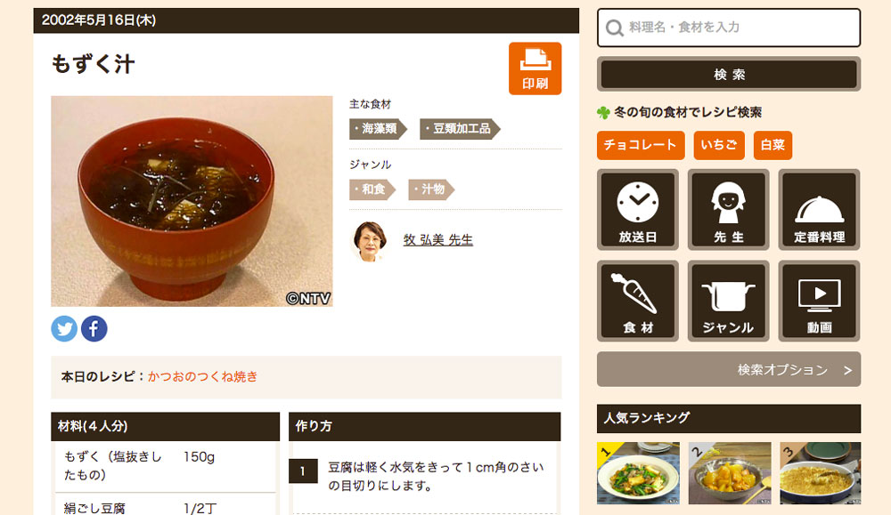Focus the 料理名・食材を入力 search field
This screenshot has height=515, width=891.
[729, 28]
